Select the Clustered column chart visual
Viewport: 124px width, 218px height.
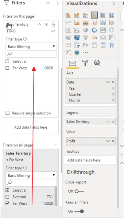tap(94, 15)
